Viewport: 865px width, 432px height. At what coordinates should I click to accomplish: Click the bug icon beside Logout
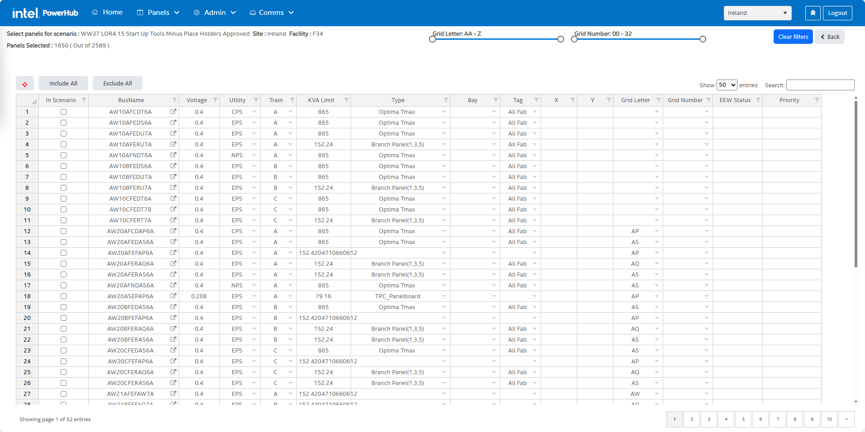(813, 13)
